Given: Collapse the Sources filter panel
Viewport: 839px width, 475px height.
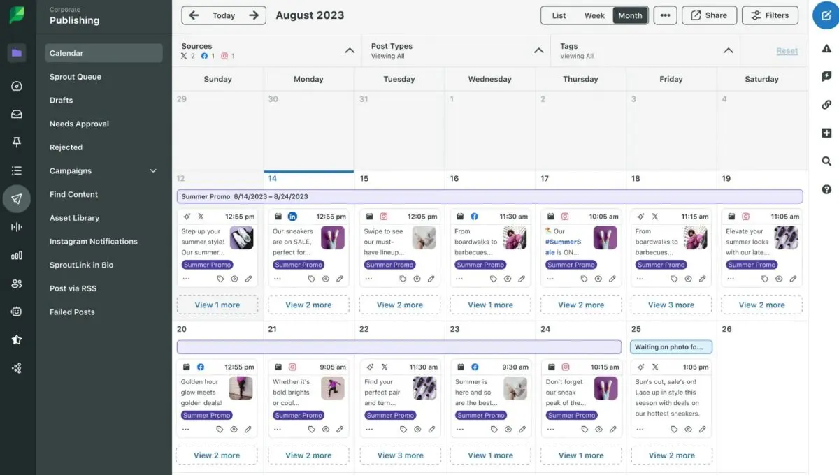Looking at the screenshot, I should pos(350,50).
